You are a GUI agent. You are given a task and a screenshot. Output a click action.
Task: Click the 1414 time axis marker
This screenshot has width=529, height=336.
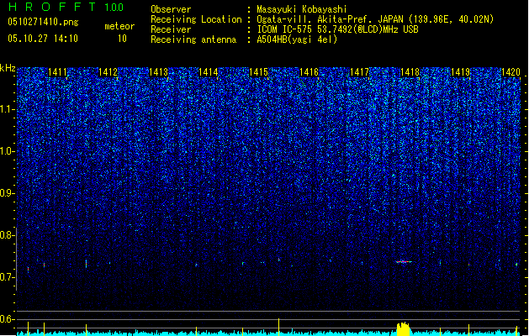(209, 72)
